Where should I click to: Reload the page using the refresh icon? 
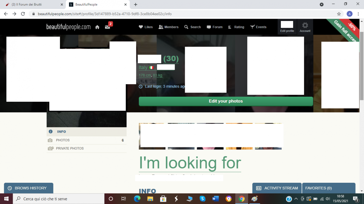tap(23, 14)
